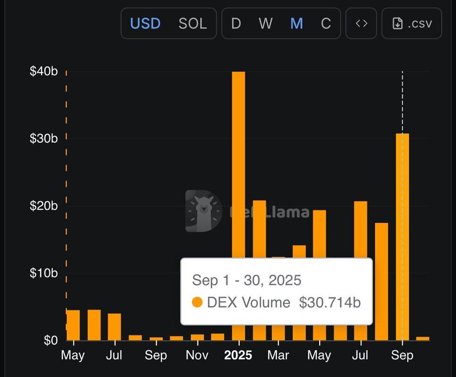The image size is (456, 377).
Task: Select USD denomination
Action: tap(145, 24)
